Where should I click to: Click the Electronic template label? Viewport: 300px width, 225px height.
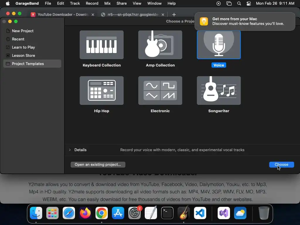160,111
